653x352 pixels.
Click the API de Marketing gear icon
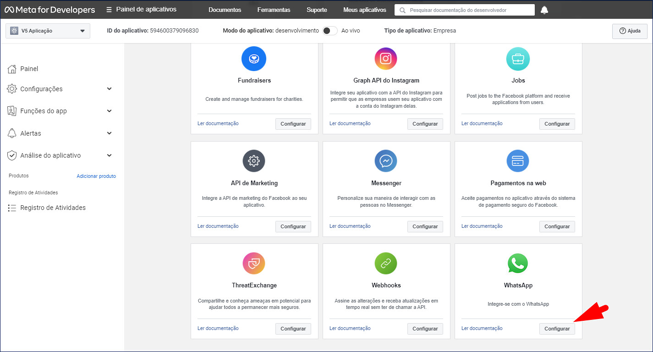click(254, 161)
